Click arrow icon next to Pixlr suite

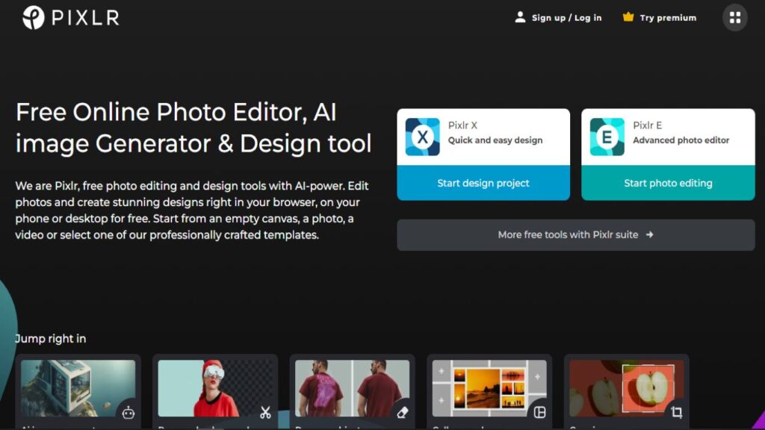click(x=650, y=234)
